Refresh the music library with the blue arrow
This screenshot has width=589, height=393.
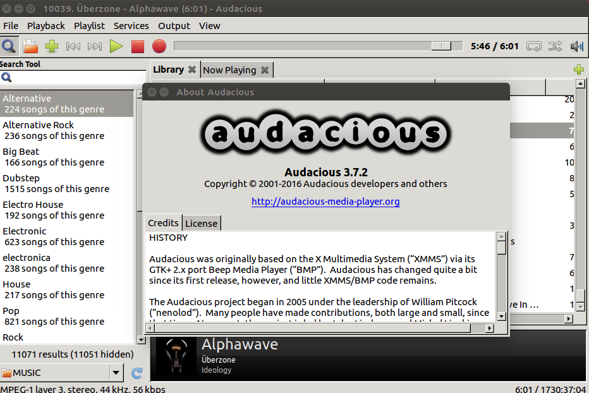coord(137,373)
